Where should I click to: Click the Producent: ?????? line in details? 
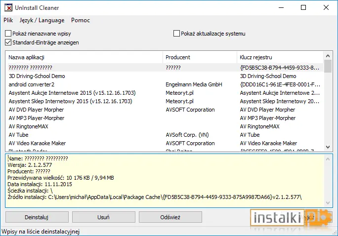29,171
